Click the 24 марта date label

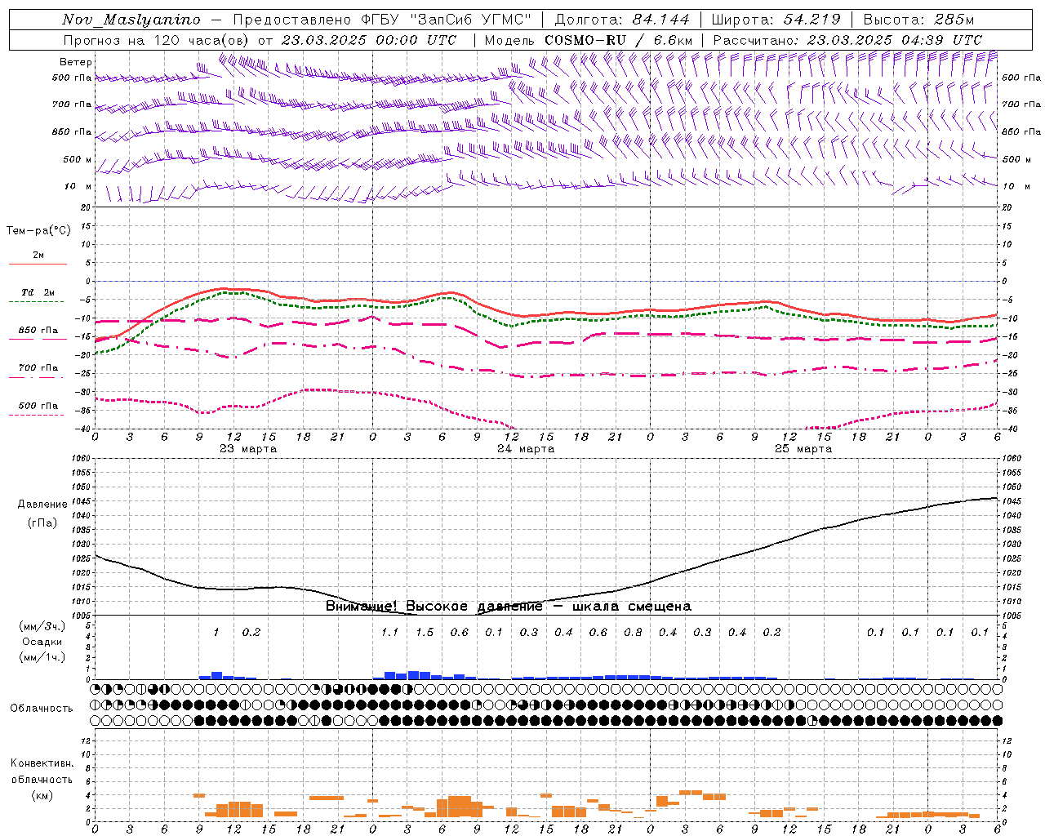[526, 449]
